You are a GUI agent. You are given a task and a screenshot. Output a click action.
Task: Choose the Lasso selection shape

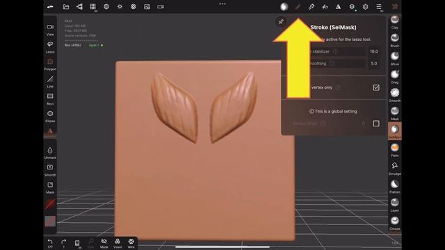50,47
